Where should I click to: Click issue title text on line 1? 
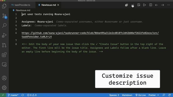coord(46,14)
